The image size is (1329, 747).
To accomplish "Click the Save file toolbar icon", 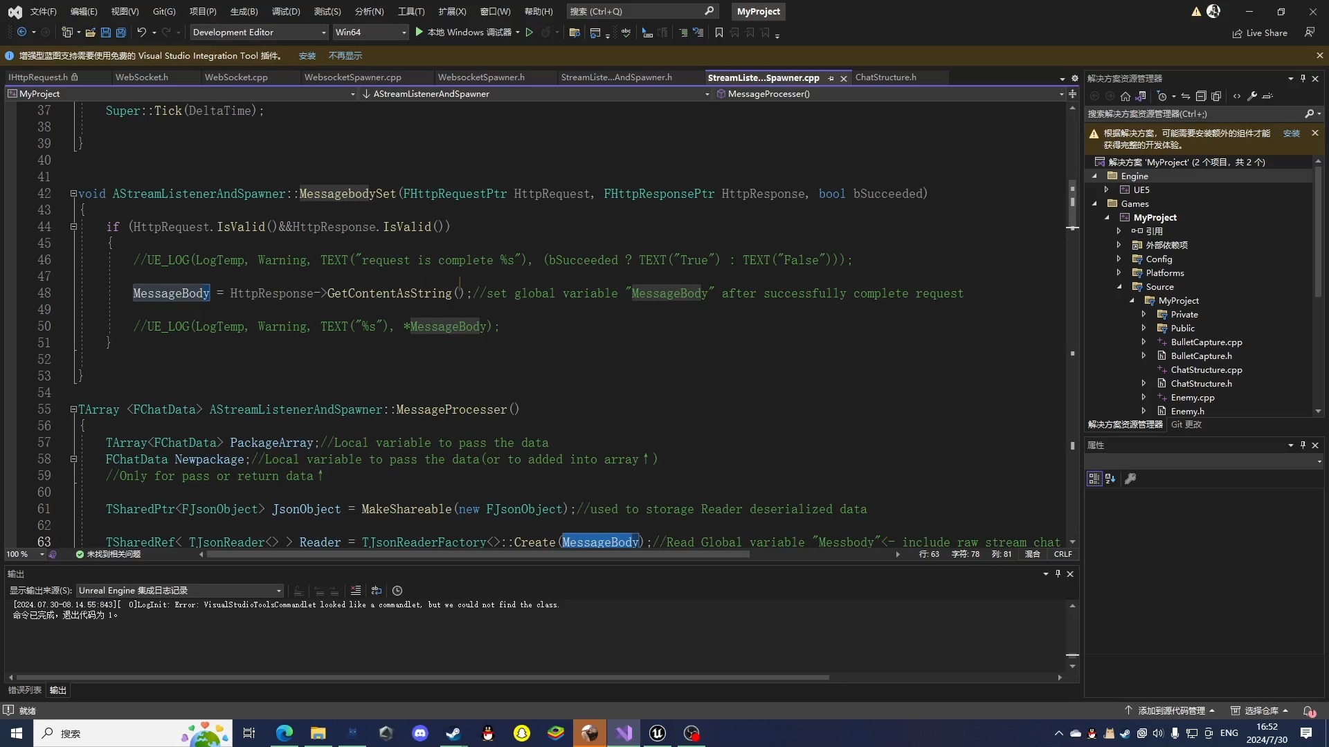I will [106, 33].
